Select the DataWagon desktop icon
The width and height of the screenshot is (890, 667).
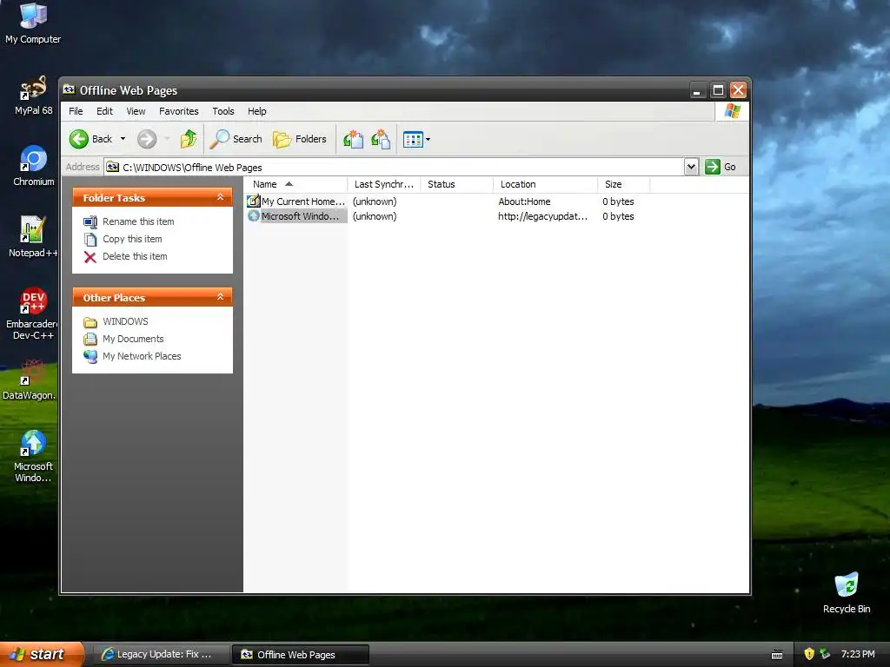click(x=31, y=380)
